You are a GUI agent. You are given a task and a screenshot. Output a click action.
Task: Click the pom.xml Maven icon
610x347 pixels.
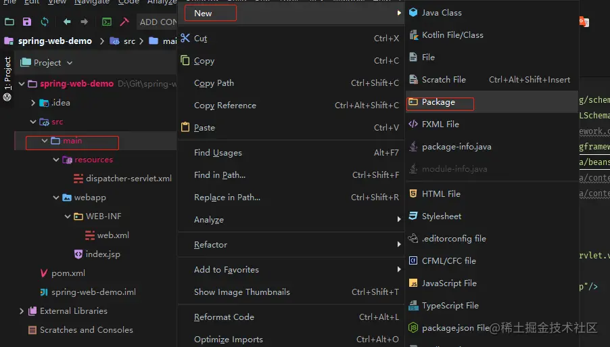click(x=44, y=273)
